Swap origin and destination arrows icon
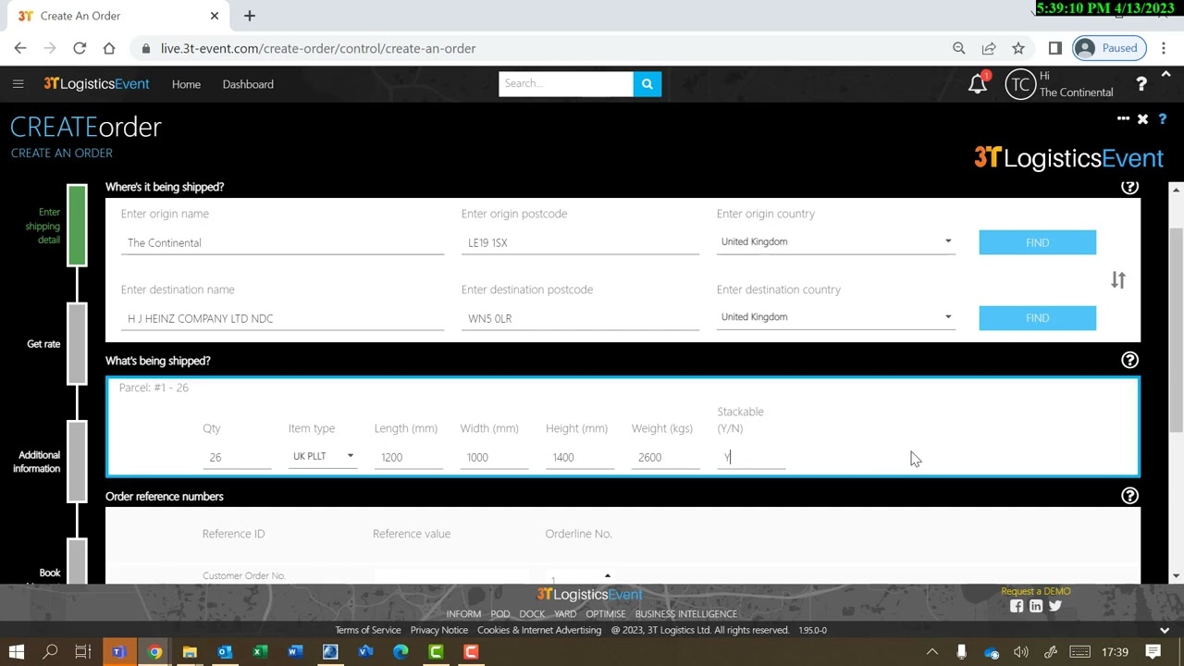Image resolution: width=1184 pixels, height=666 pixels. point(1118,279)
